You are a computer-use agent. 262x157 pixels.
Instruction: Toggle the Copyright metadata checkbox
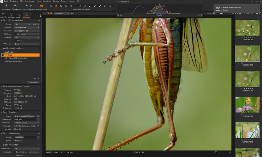[x=14, y=155]
